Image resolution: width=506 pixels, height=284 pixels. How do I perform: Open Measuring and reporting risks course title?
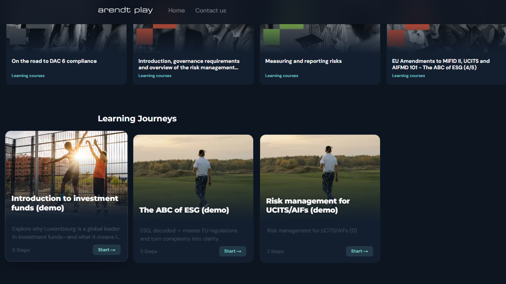303,61
